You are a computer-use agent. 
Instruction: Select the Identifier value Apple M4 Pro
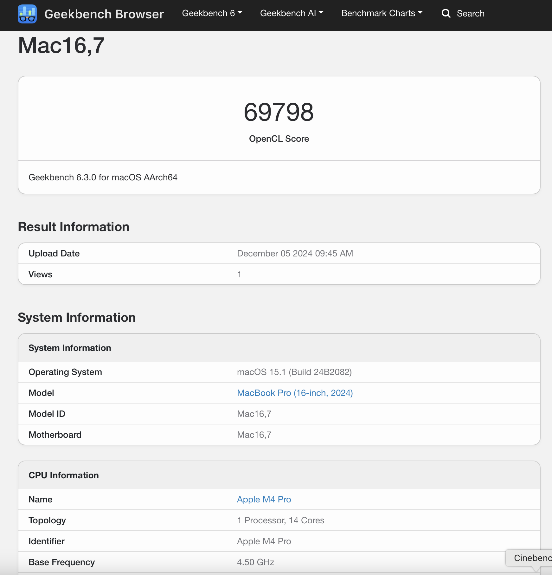coord(264,541)
